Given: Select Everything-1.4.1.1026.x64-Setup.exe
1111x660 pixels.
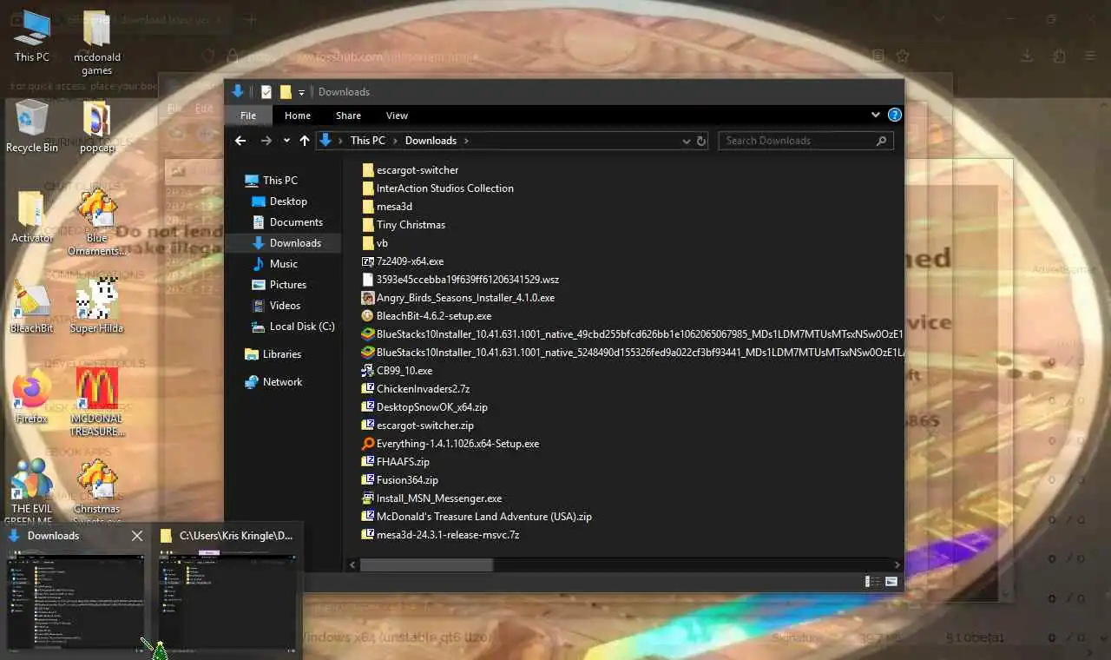Looking at the screenshot, I should click(450, 444).
